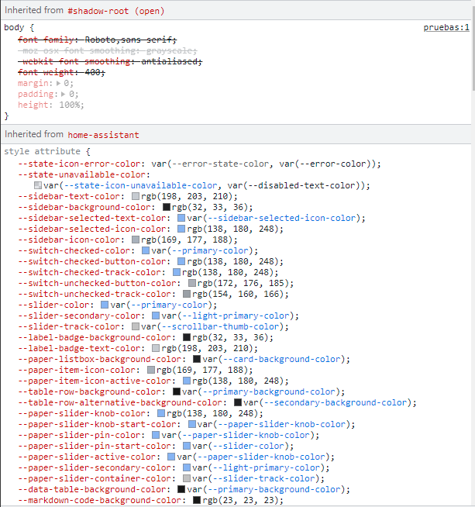Expand the margin shorthand property

coord(57,83)
